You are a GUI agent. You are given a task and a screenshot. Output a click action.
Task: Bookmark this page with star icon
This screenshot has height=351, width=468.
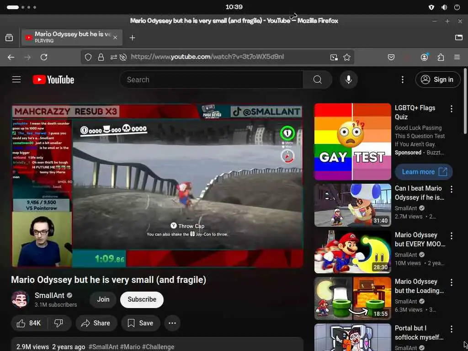[x=347, y=57]
